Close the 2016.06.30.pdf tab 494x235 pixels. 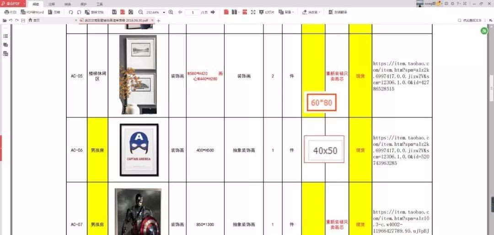tap(152, 21)
